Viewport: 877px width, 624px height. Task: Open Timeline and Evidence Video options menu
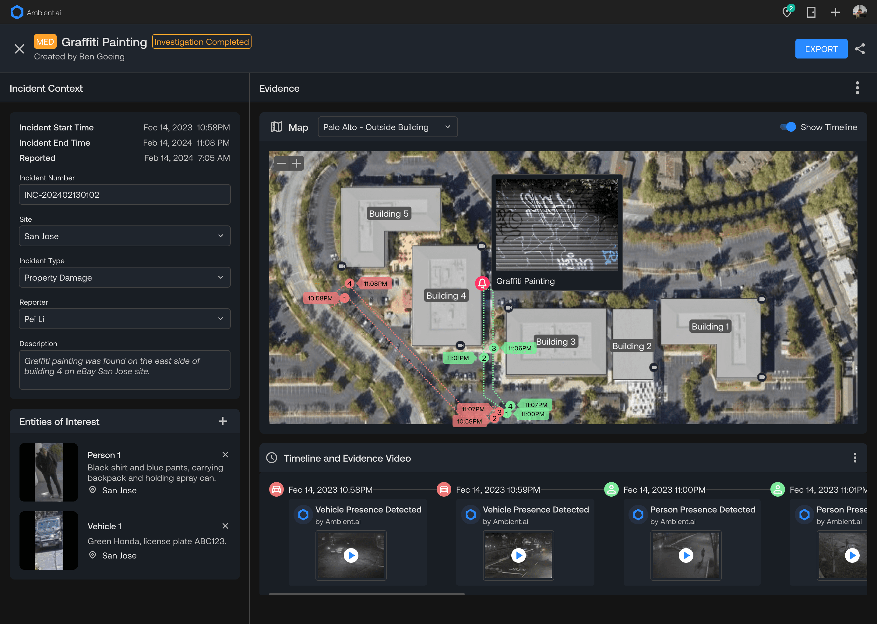(855, 458)
